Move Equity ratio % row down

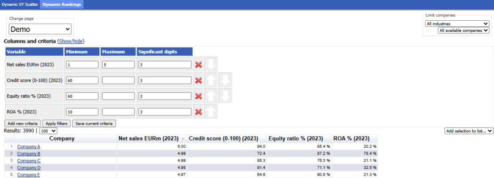pos(225,96)
